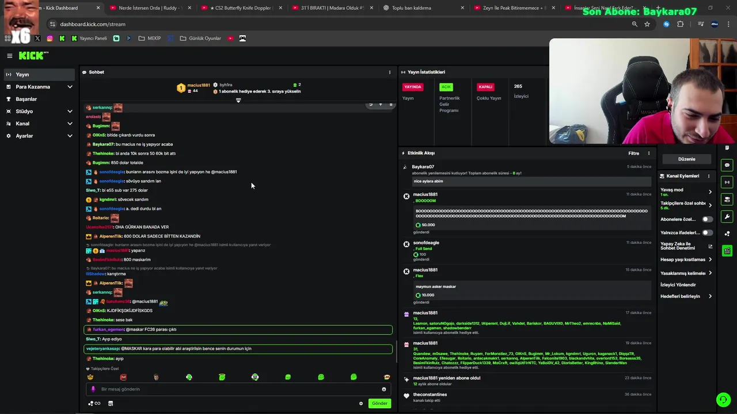Click the Kick logo

(33, 56)
